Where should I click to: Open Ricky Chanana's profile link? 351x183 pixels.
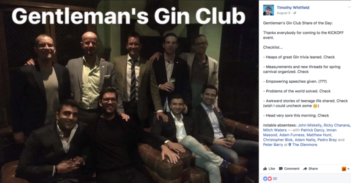337,125
